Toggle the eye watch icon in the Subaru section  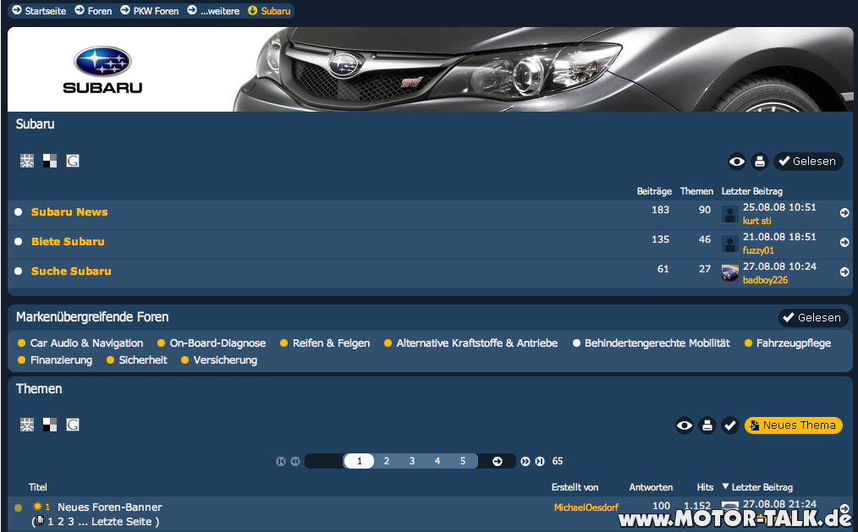pyautogui.click(x=736, y=162)
